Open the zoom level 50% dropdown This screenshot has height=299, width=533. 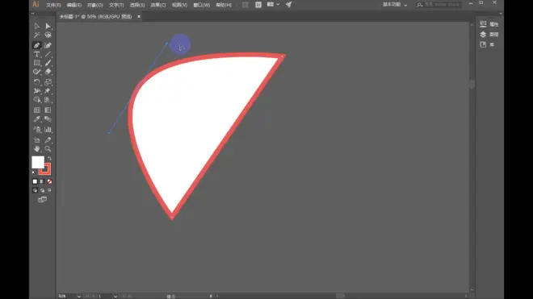pyautogui.click(x=79, y=297)
